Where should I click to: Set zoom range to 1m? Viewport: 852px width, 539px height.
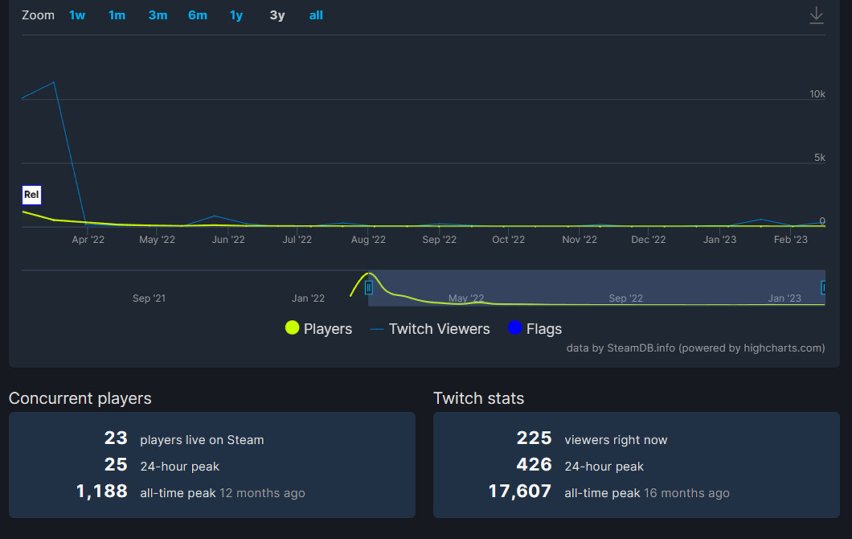[117, 15]
